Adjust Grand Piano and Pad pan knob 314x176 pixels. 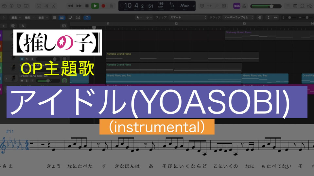pos(64,81)
